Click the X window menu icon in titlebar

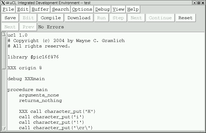[x=3, y=3]
